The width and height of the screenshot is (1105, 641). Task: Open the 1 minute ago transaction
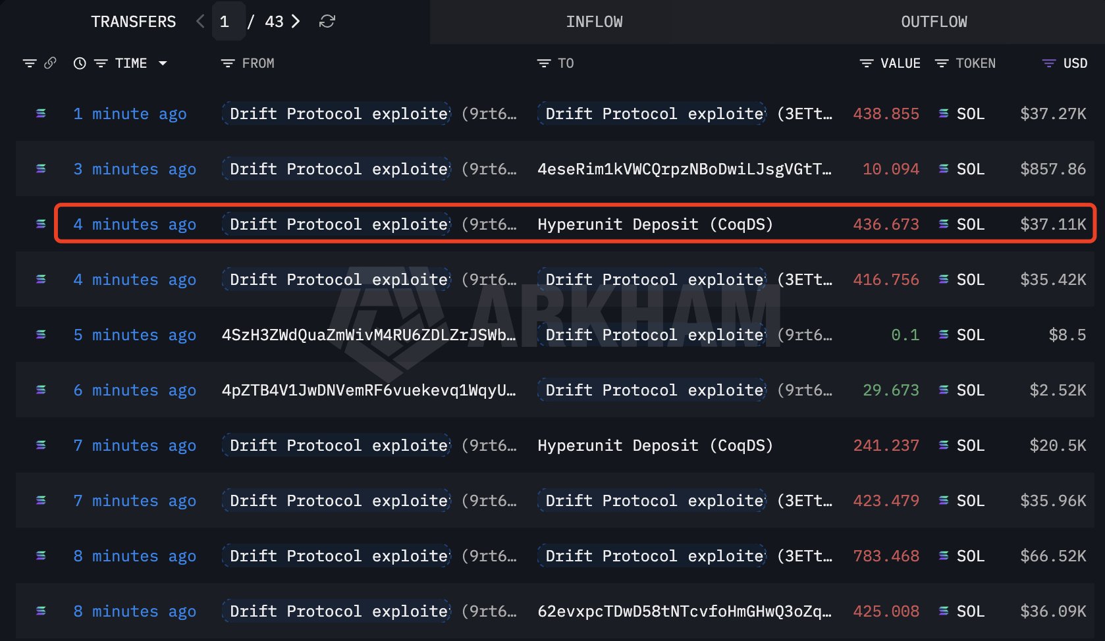pyautogui.click(x=130, y=114)
